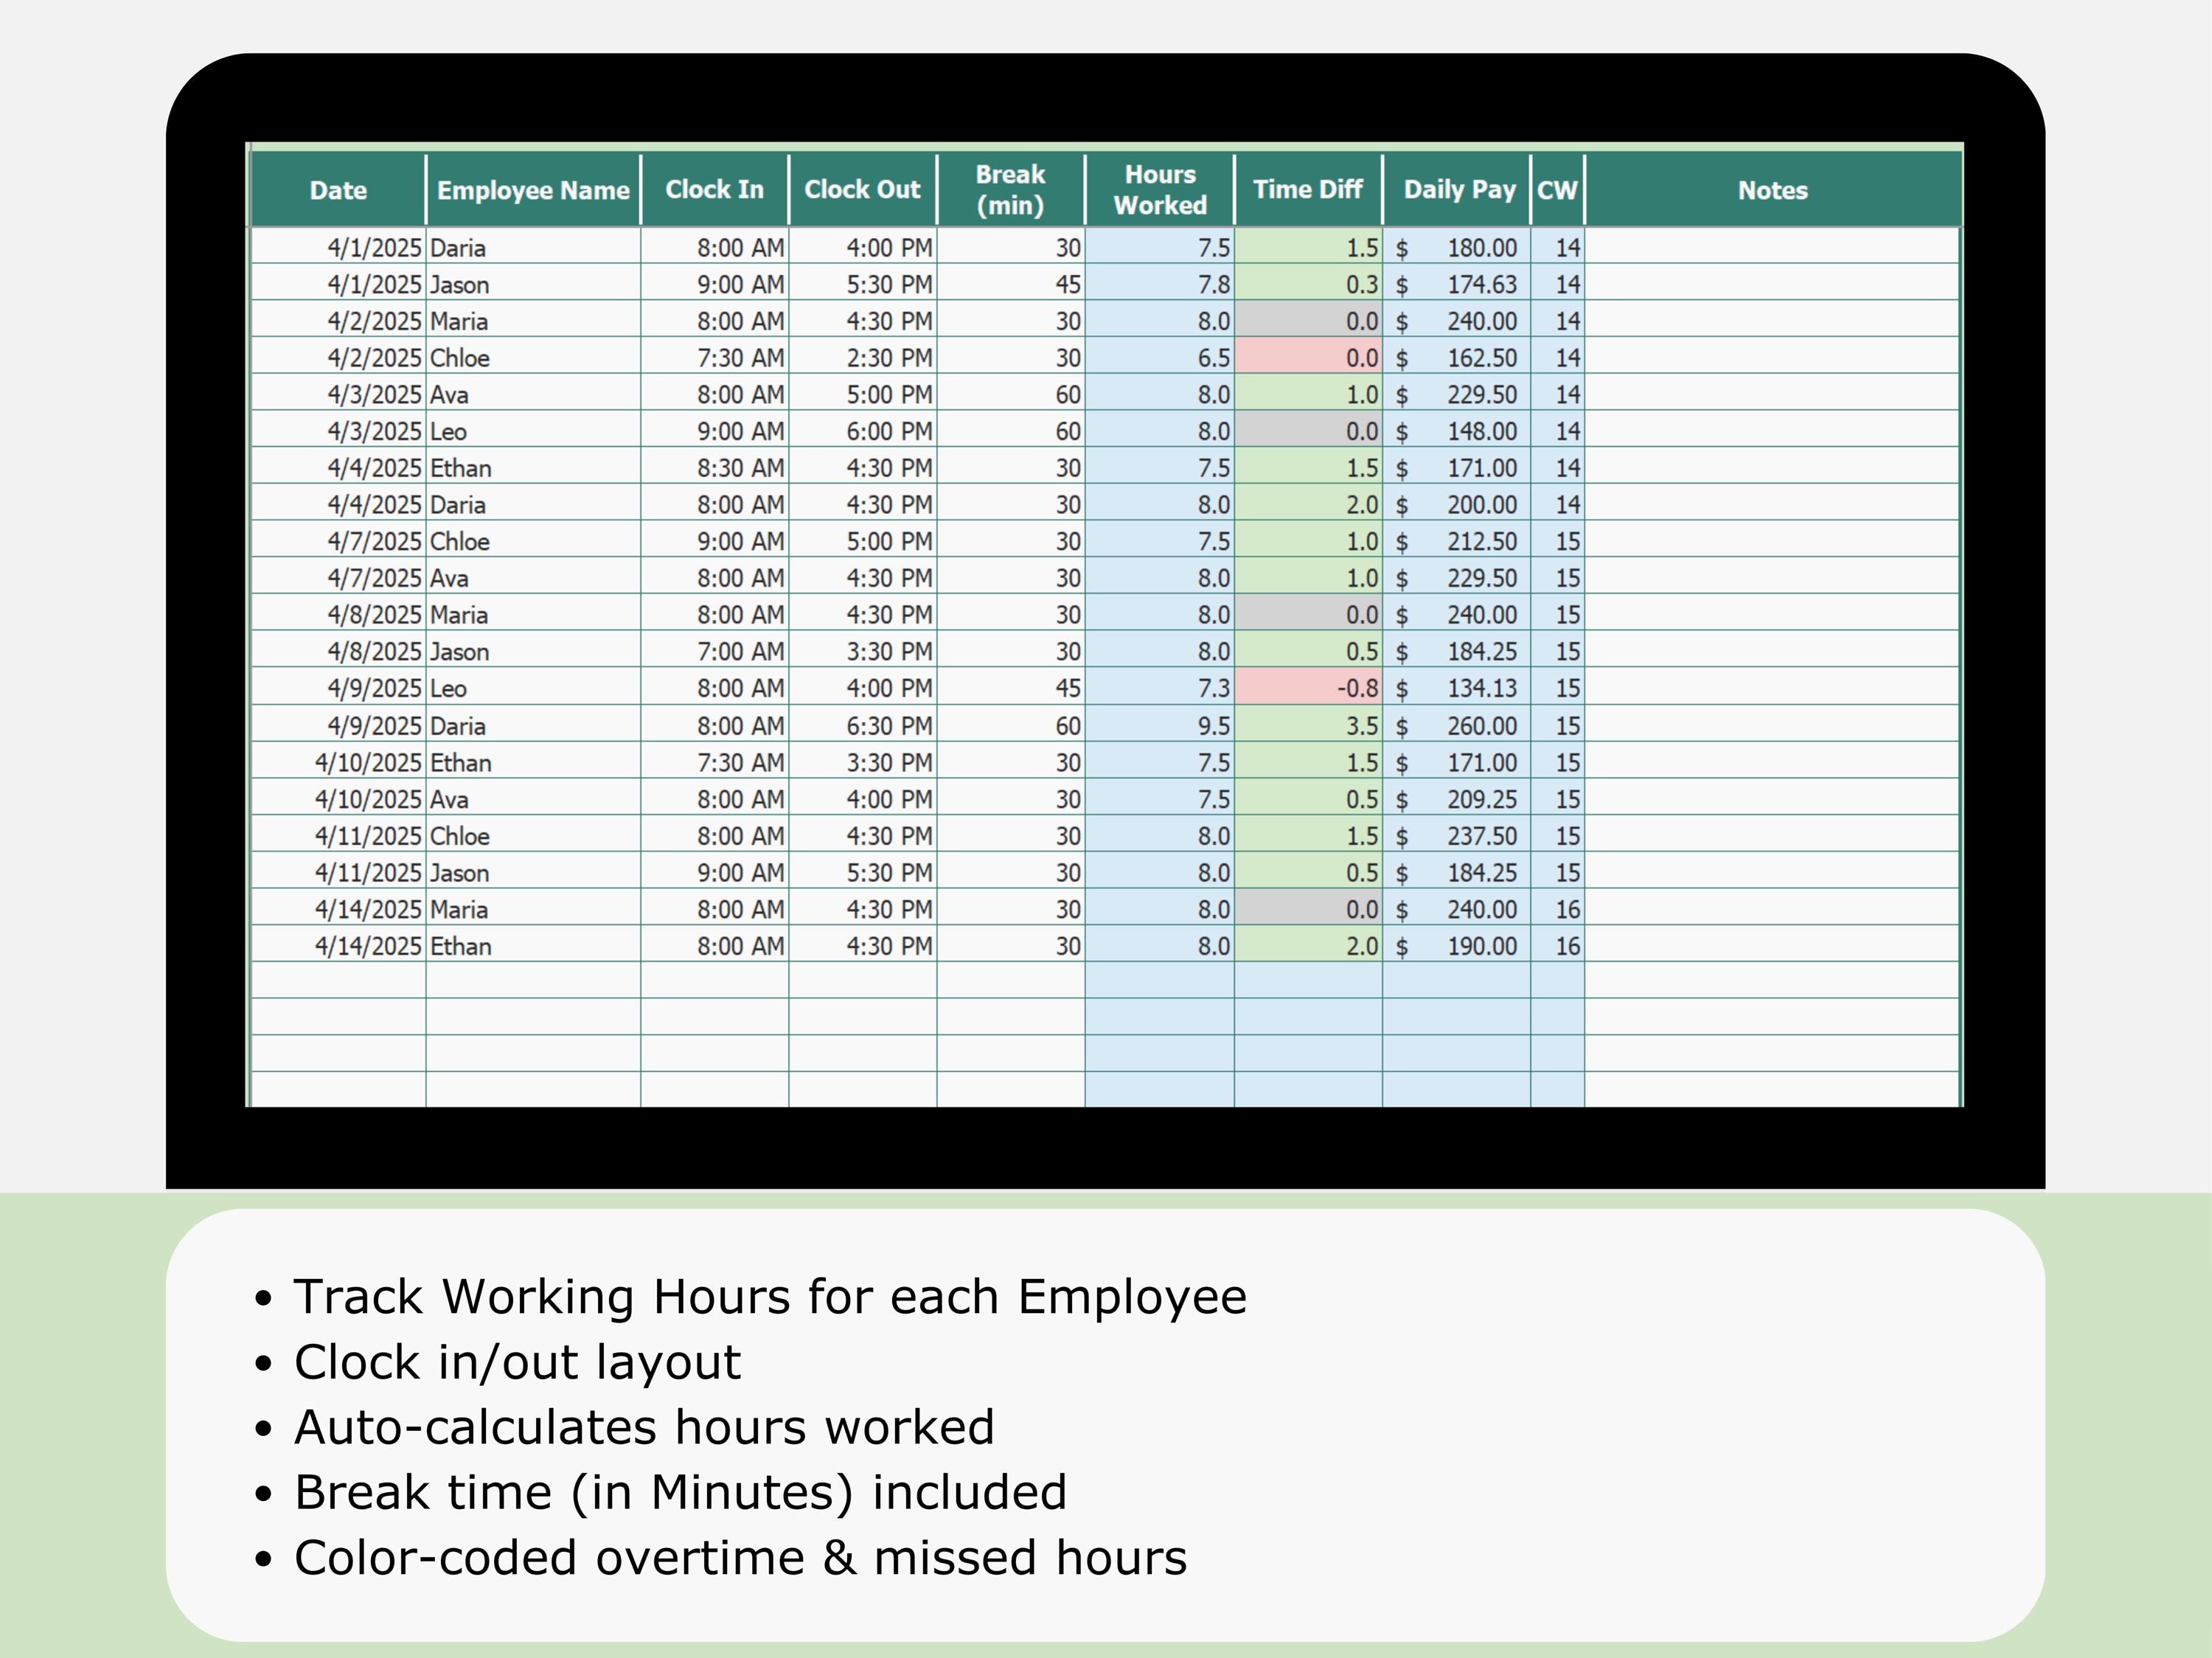Click the red Time Diff cell for Leo

[x=1308, y=687]
